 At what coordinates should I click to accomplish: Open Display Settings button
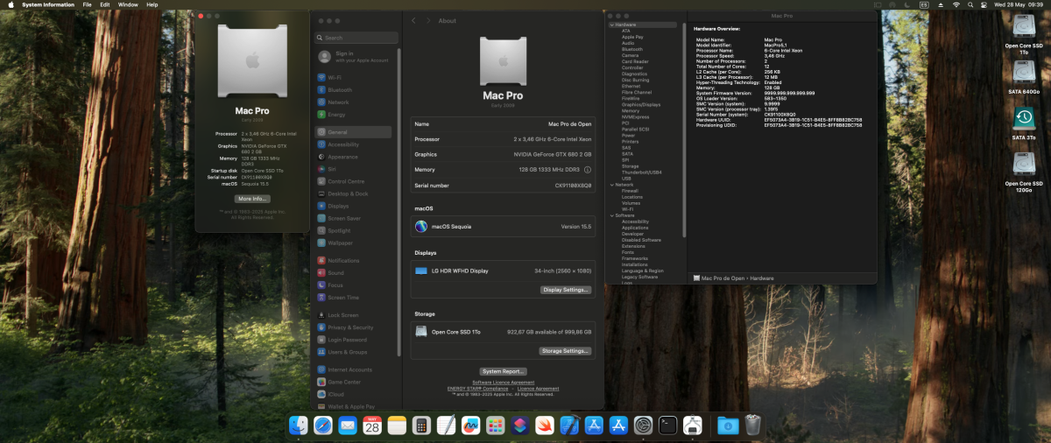pos(566,290)
